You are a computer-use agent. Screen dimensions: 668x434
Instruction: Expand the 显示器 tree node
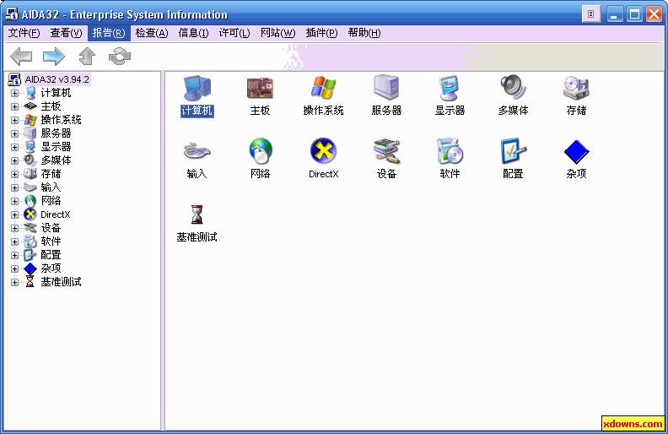tap(14, 147)
